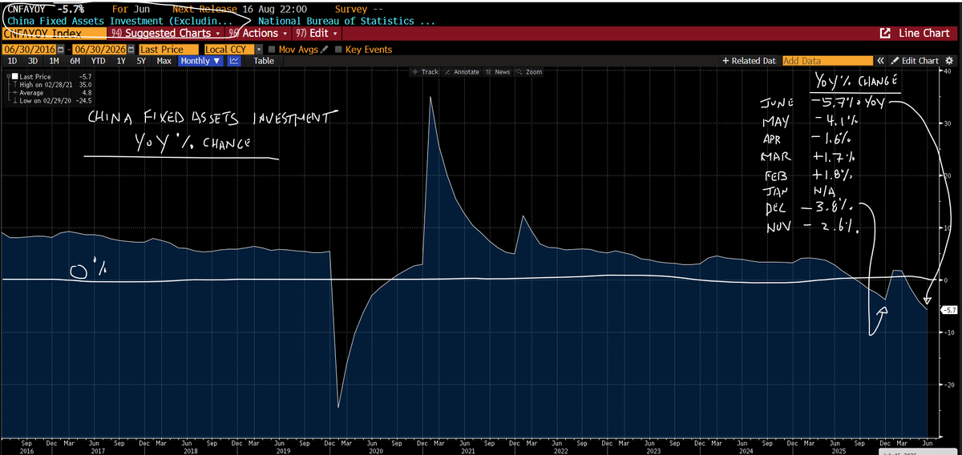This screenshot has height=455, width=962.
Task: Open start date calendar picker icon
Action: (x=61, y=50)
